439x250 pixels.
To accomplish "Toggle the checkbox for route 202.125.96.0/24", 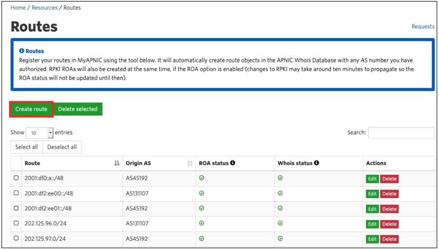I will coord(16,223).
